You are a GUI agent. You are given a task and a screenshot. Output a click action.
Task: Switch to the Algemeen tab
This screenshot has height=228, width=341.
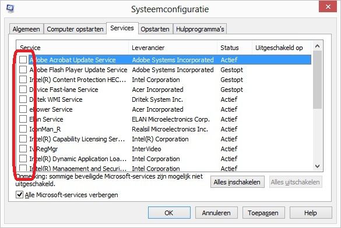coord(26,29)
